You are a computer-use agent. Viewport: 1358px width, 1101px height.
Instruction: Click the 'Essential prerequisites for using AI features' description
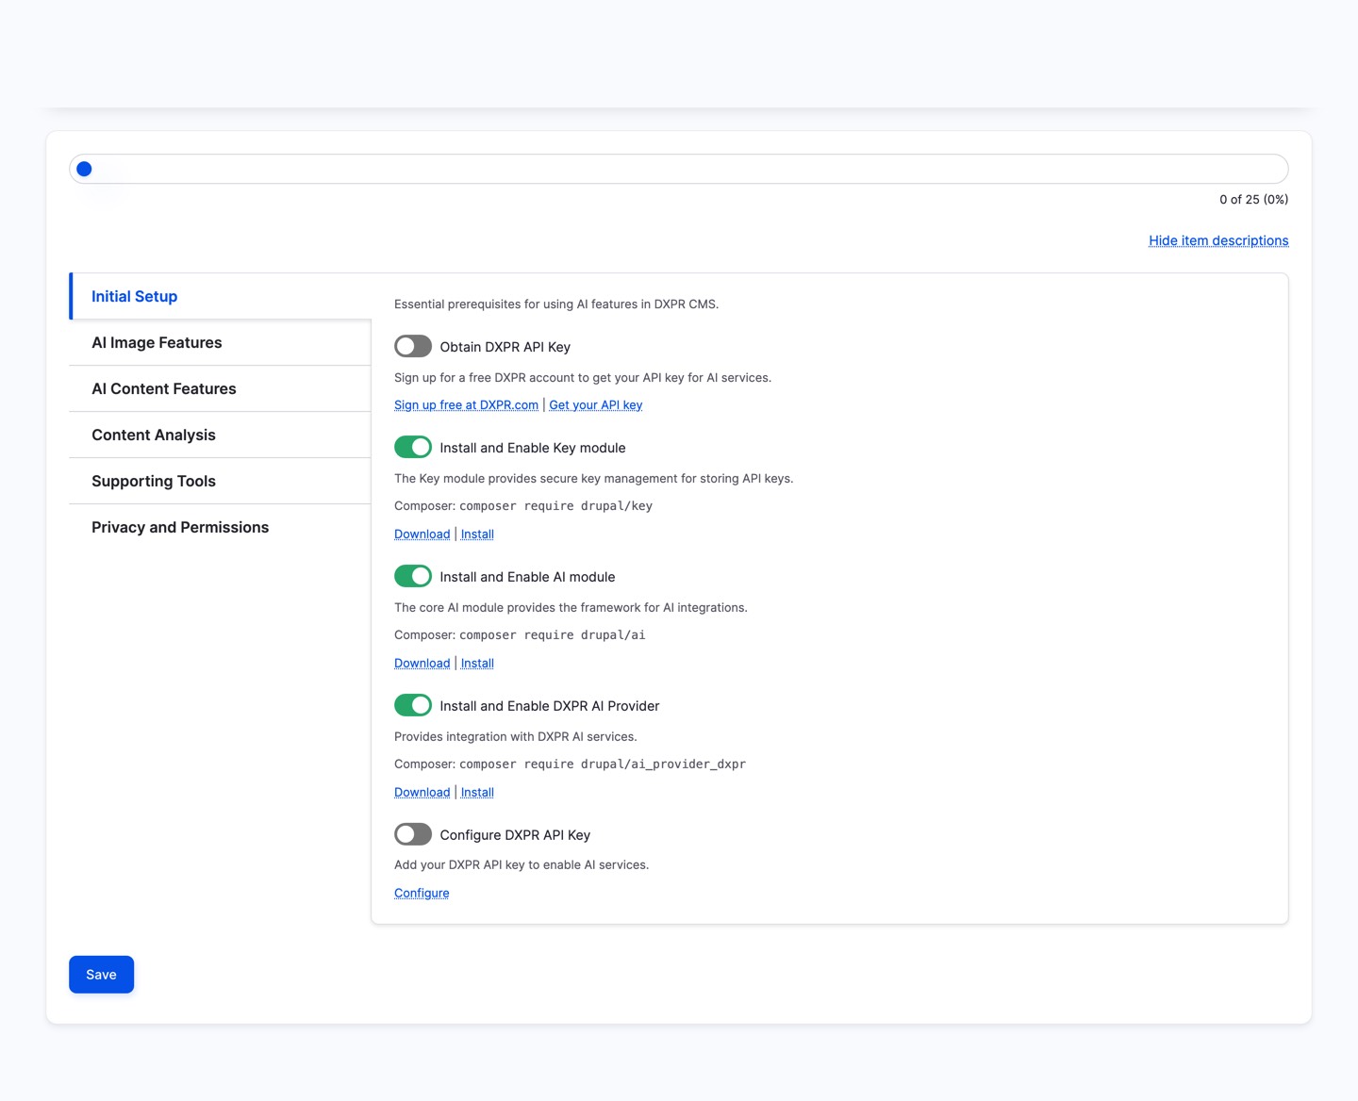tap(556, 304)
